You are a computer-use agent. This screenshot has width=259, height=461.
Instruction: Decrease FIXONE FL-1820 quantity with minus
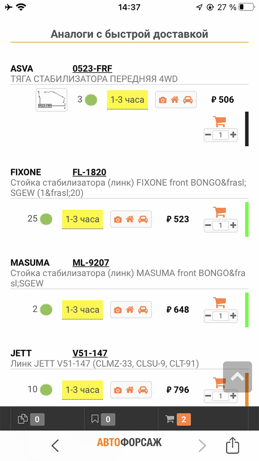point(208,225)
